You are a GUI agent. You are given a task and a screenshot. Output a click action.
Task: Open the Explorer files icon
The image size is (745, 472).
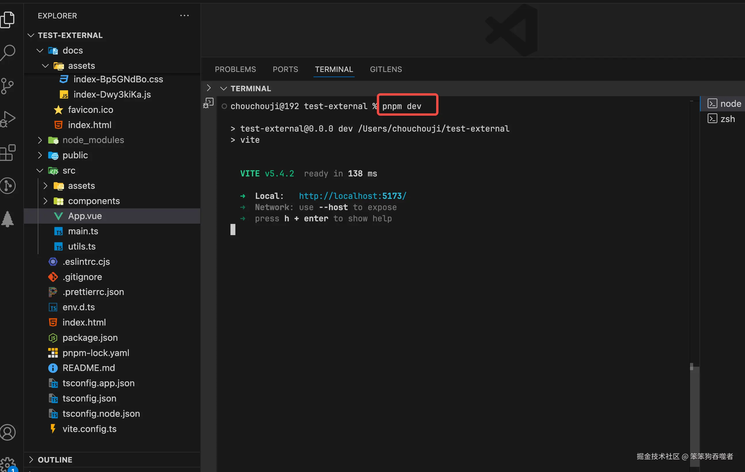(8, 20)
